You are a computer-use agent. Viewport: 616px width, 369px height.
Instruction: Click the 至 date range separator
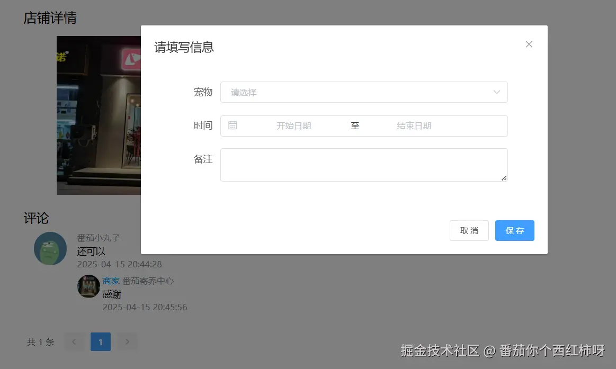[x=355, y=126]
